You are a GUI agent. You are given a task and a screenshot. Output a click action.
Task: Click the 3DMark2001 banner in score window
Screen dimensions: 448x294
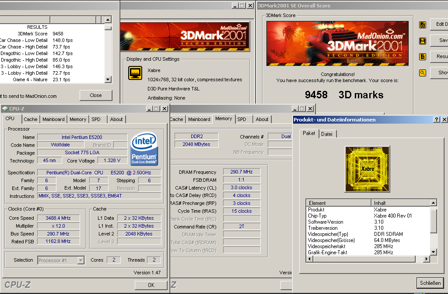point(337,43)
